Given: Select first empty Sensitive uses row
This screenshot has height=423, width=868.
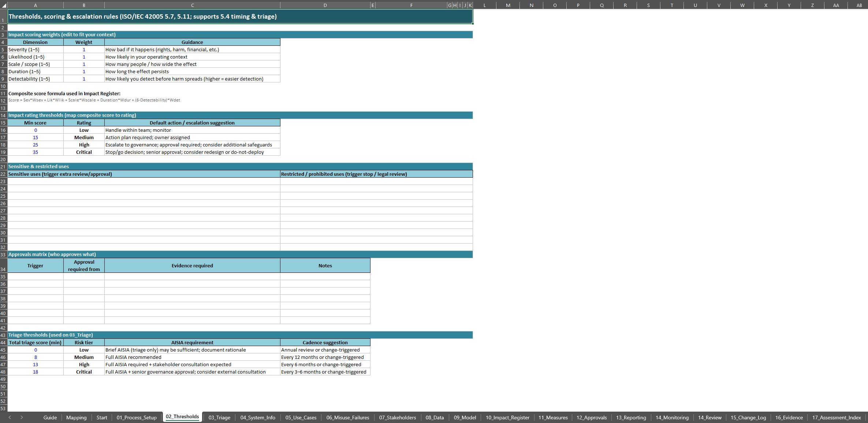Looking at the screenshot, I should (x=144, y=181).
